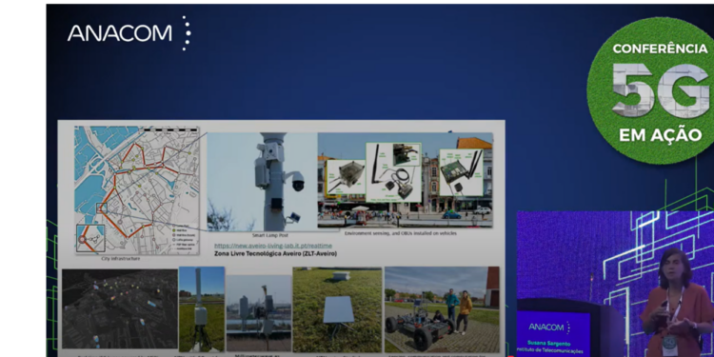Click the zoomed inset at map bottom-left
Image resolution: width=714 pixels, height=357 pixels.
click(90, 239)
